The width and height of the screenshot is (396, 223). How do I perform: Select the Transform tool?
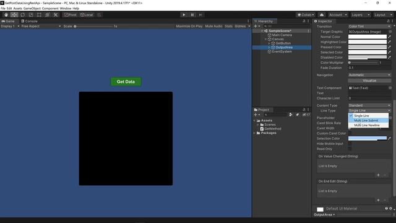[x=48, y=15]
